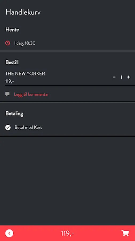
Task: Go back using the round chevron button
Action: pos(9,233)
